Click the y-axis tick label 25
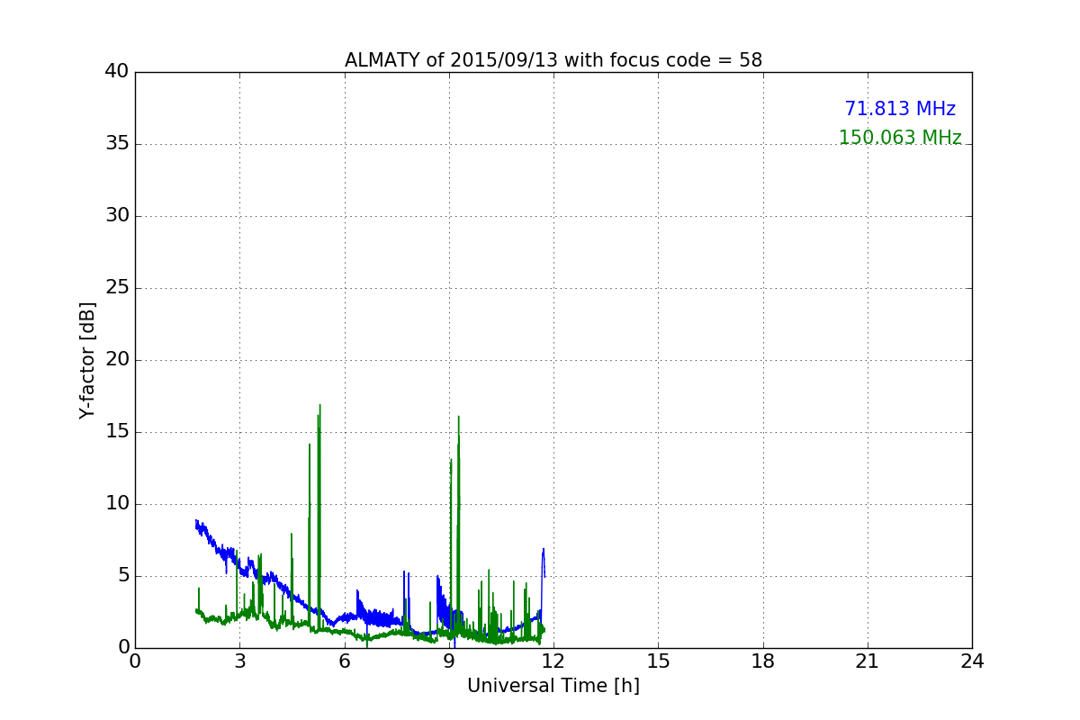 [x=117, y=288]
